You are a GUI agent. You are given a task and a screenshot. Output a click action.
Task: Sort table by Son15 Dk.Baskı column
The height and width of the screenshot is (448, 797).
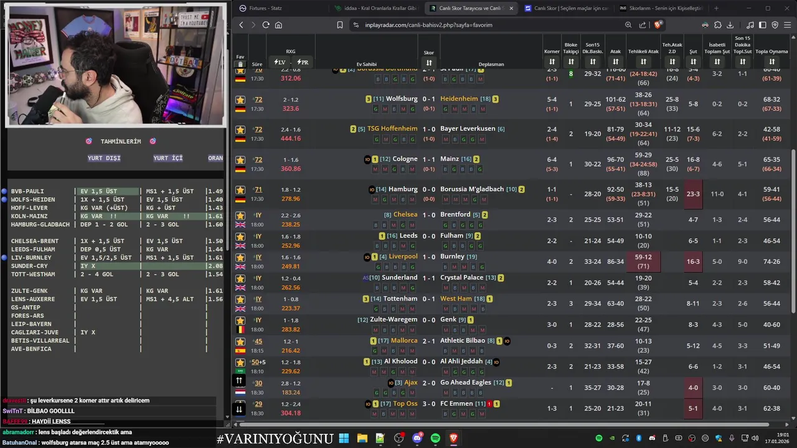point(593,62)
